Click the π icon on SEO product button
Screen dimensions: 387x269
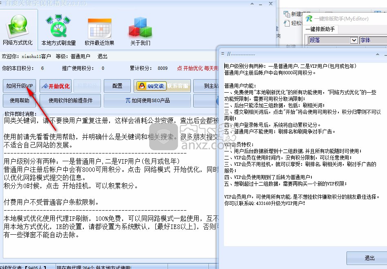pos(128,100)
